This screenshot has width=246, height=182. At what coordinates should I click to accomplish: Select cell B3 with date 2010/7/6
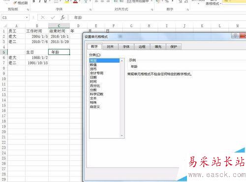[x=37, y=42]
